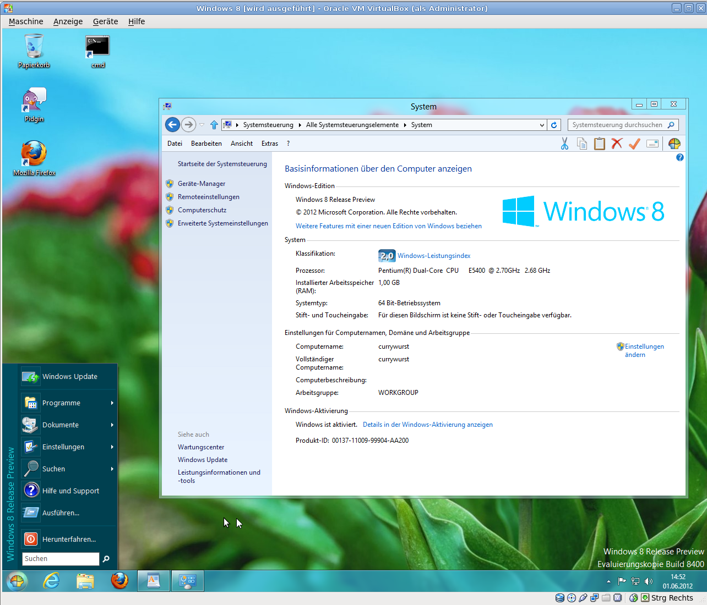Viewport: 707px width, 605px height.
Task: Expand breadcrumb arrow after Systemsteuerung
Action: click(x=300, y=125)
